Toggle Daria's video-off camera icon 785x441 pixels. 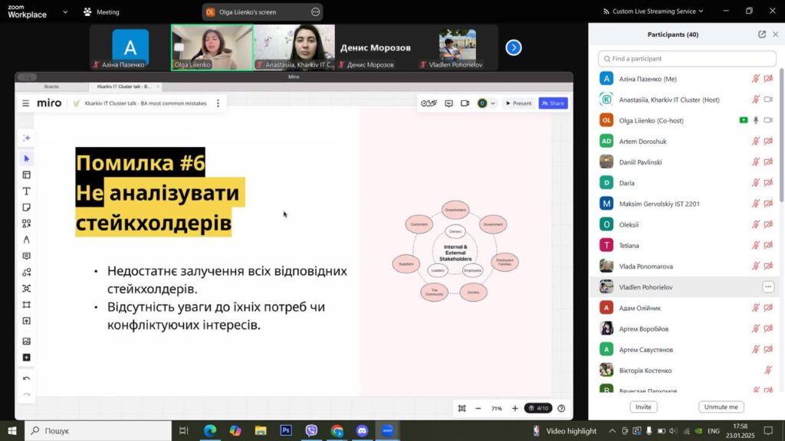pos(768,183)
